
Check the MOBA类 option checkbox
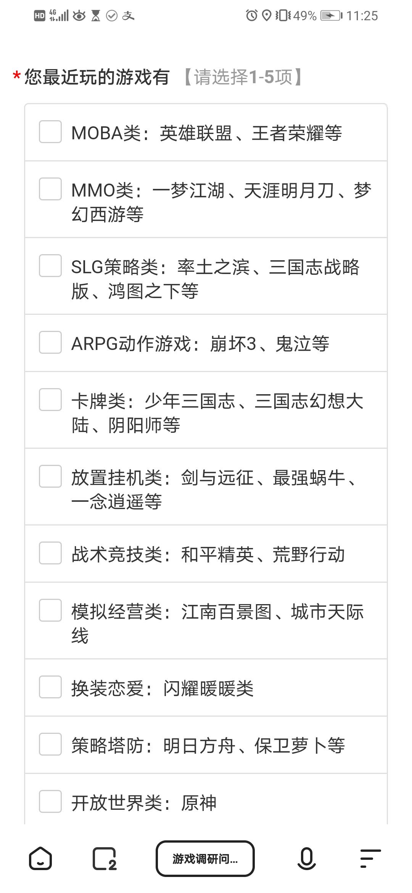pos(50,132)
